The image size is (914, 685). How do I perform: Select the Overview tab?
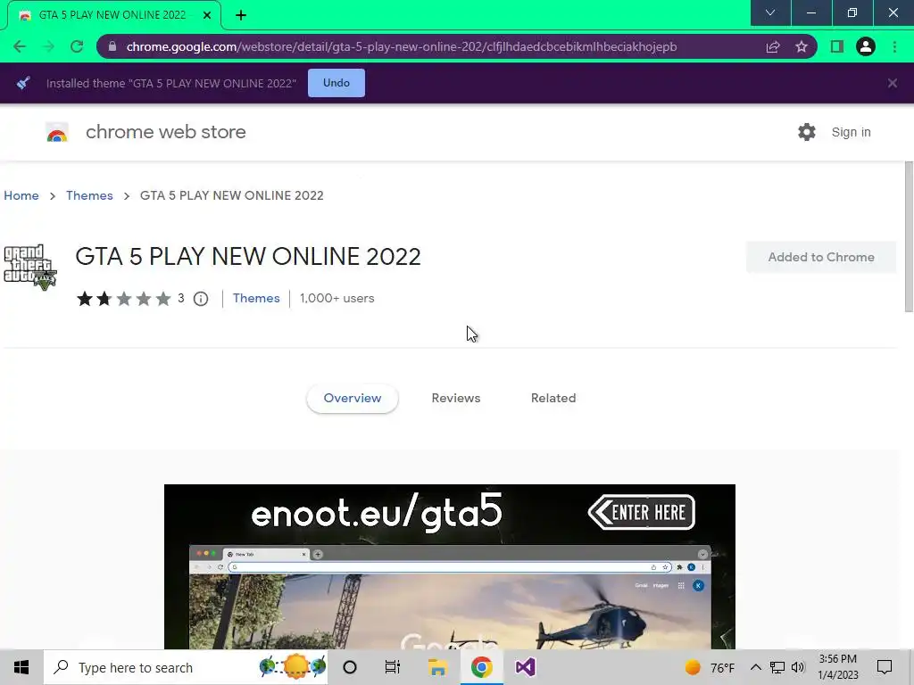(x=352, y=399)
